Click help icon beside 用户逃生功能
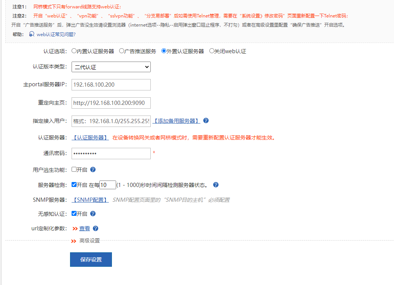 (93, 169)
